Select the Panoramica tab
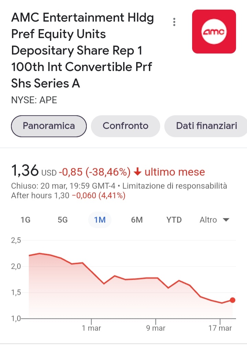This screenshot has width=247, height=349. 49,126
